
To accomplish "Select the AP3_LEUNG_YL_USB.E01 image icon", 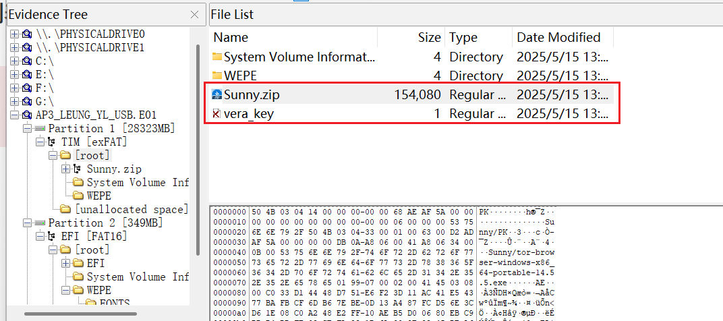I will point(26,115).
